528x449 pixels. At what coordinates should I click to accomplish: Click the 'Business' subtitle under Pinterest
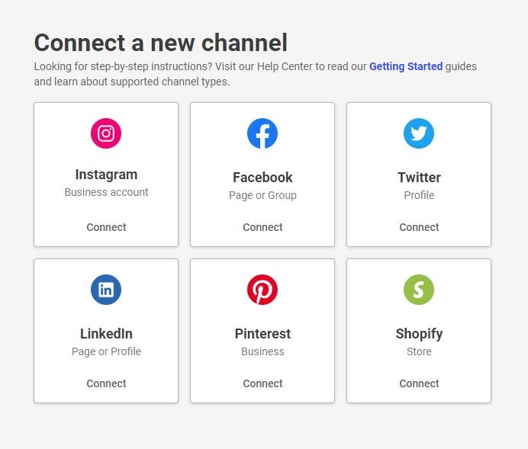262,351
